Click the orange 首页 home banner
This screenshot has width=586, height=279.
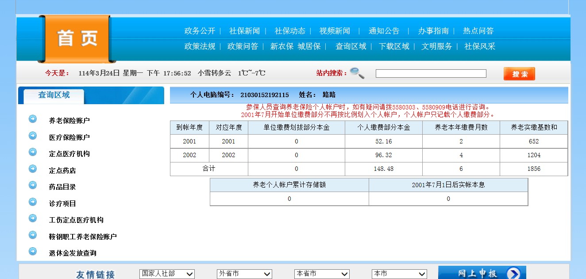(77, 39)
